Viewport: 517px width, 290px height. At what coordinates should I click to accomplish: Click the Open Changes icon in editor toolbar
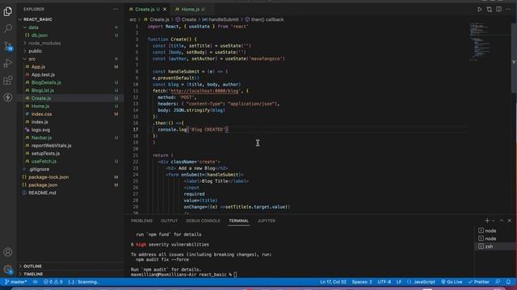click(490, 9)
